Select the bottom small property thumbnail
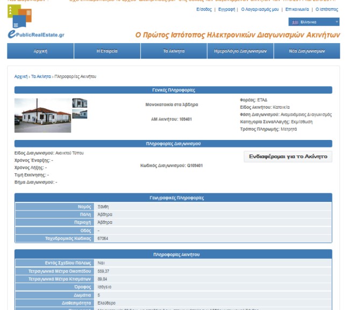The height and width of the screenshot is (310, 355). [80, 114]
